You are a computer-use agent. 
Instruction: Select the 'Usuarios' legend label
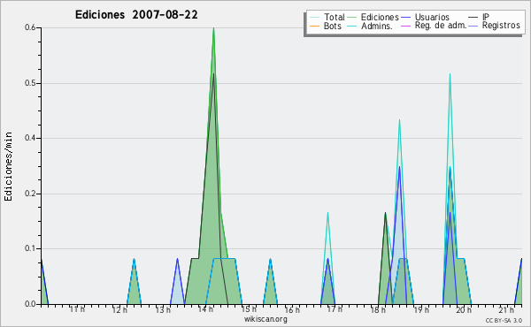point(432,17)
